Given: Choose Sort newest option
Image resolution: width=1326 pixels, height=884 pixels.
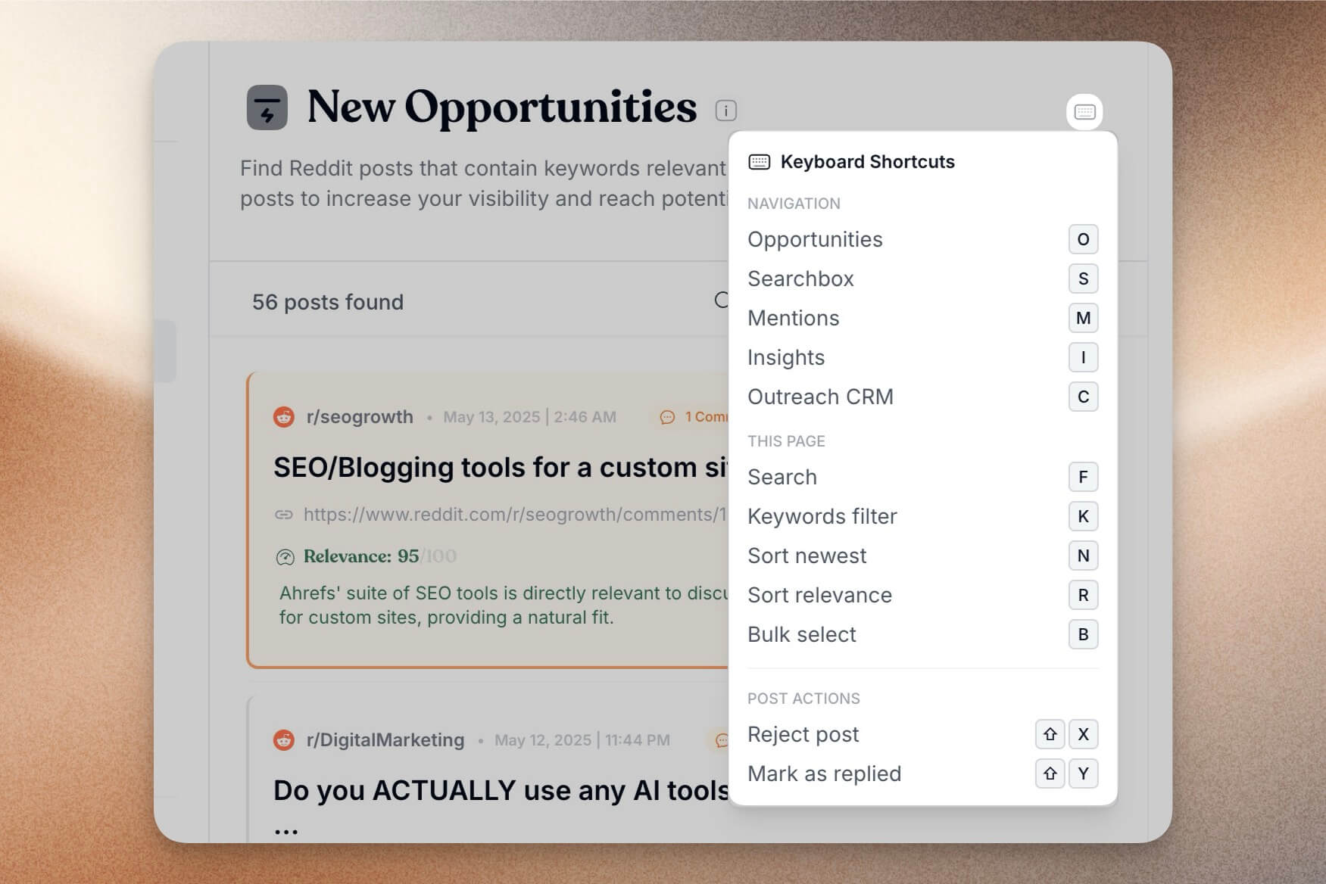Looking at the screenshot, I should click(x=807, y=556).
